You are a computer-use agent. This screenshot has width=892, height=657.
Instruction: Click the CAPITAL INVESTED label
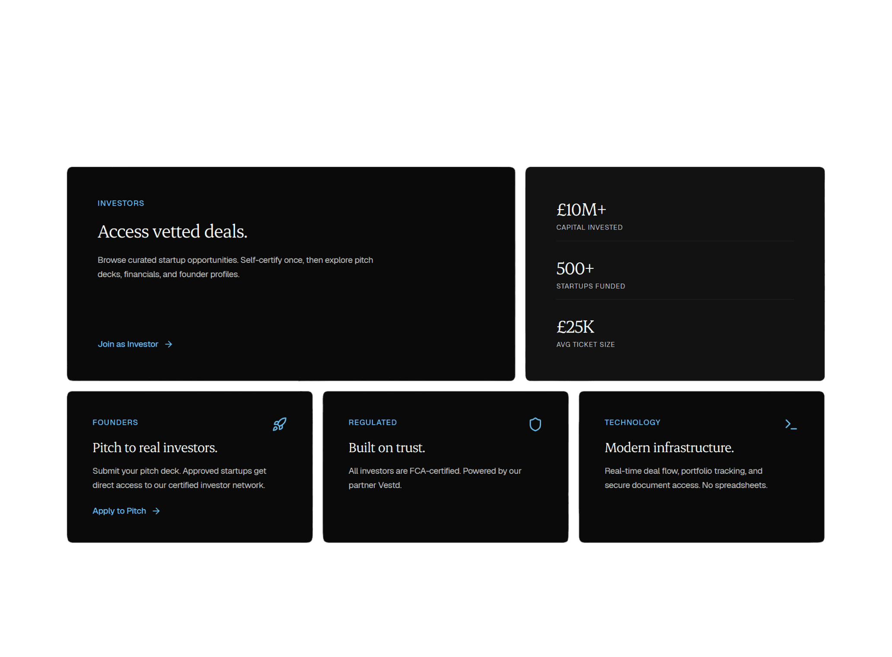[589, 227]
